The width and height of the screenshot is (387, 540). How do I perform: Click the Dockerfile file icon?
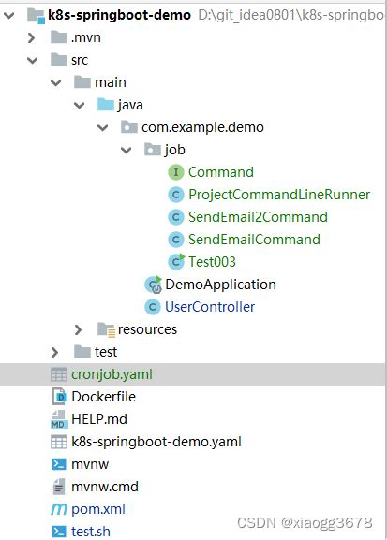coord(59,397)
